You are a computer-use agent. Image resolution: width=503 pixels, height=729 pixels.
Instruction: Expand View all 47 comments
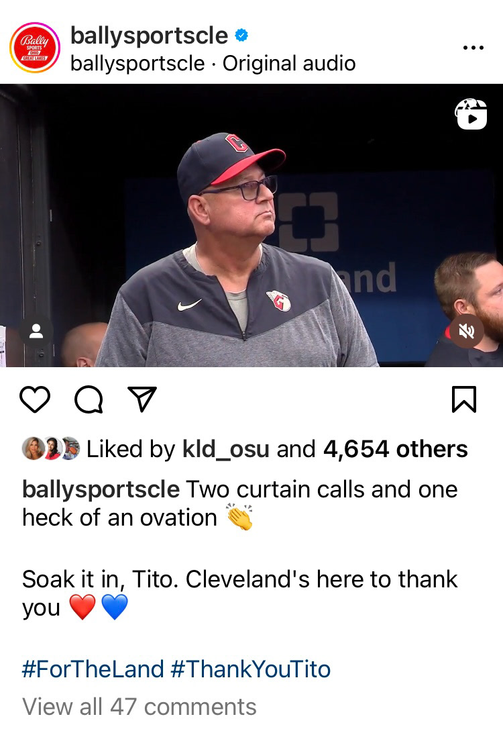pos(139,707)
